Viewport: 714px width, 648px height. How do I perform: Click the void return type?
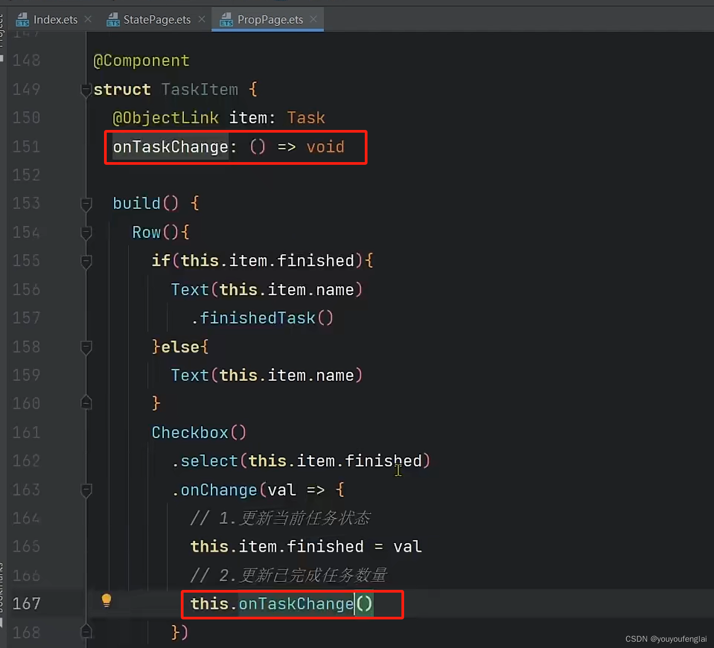pos(325,146)
